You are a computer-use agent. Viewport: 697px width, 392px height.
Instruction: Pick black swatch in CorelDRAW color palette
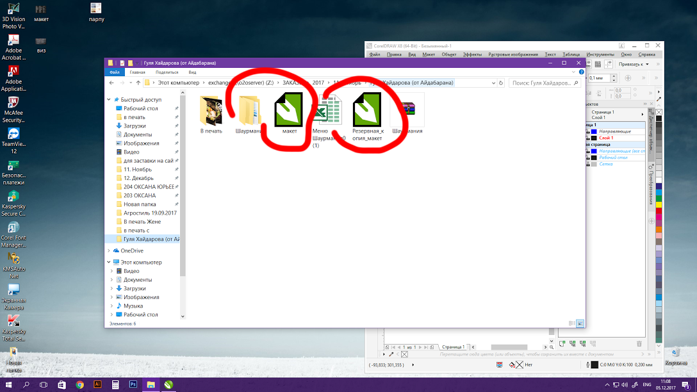pos(659,118)
